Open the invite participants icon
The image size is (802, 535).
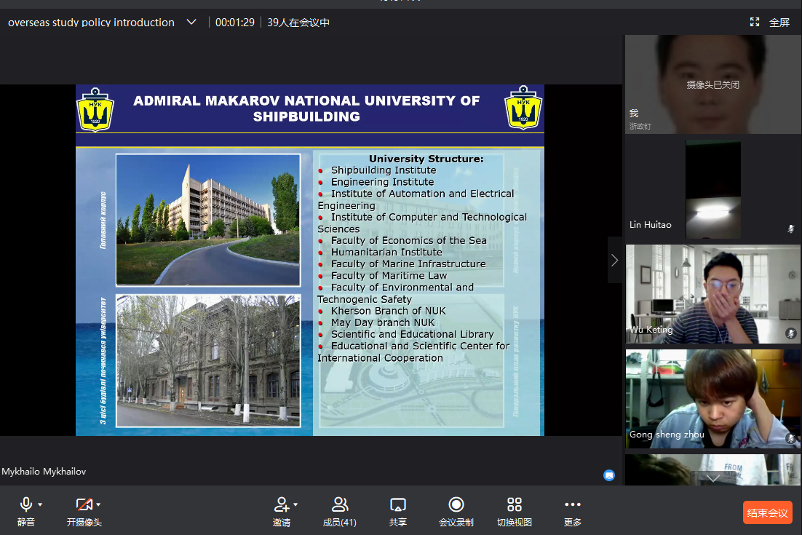click(x=281, y=504)
